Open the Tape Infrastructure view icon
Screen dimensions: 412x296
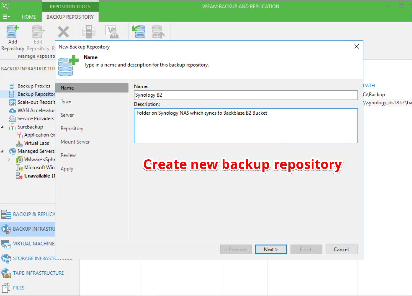(x=6, y=273)
